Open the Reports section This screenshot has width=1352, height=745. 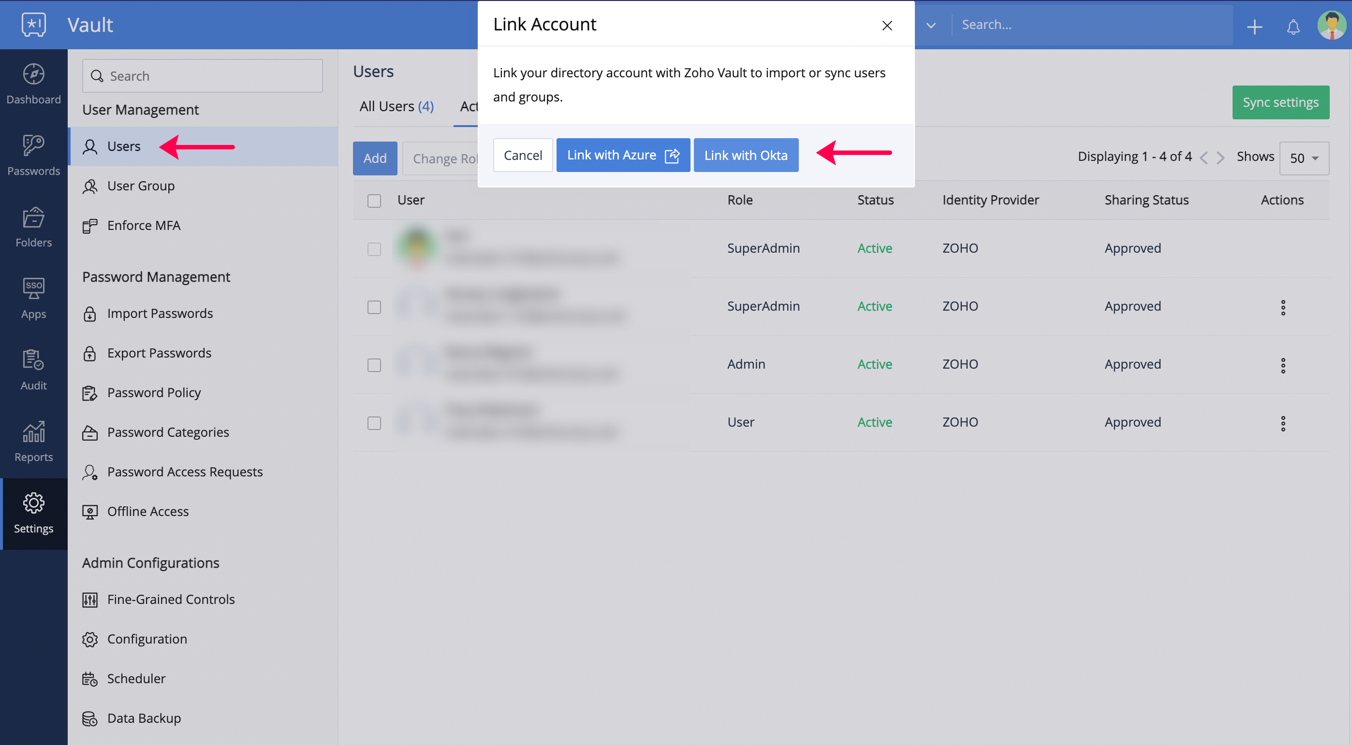(33, 442)
